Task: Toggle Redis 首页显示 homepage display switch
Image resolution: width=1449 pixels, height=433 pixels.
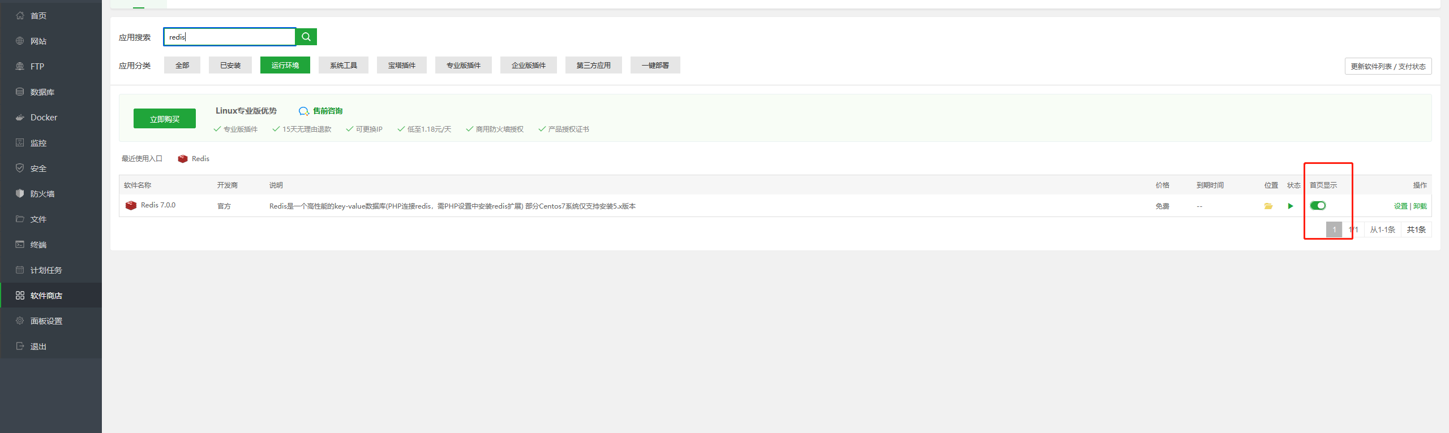Action: (1318, 206)
